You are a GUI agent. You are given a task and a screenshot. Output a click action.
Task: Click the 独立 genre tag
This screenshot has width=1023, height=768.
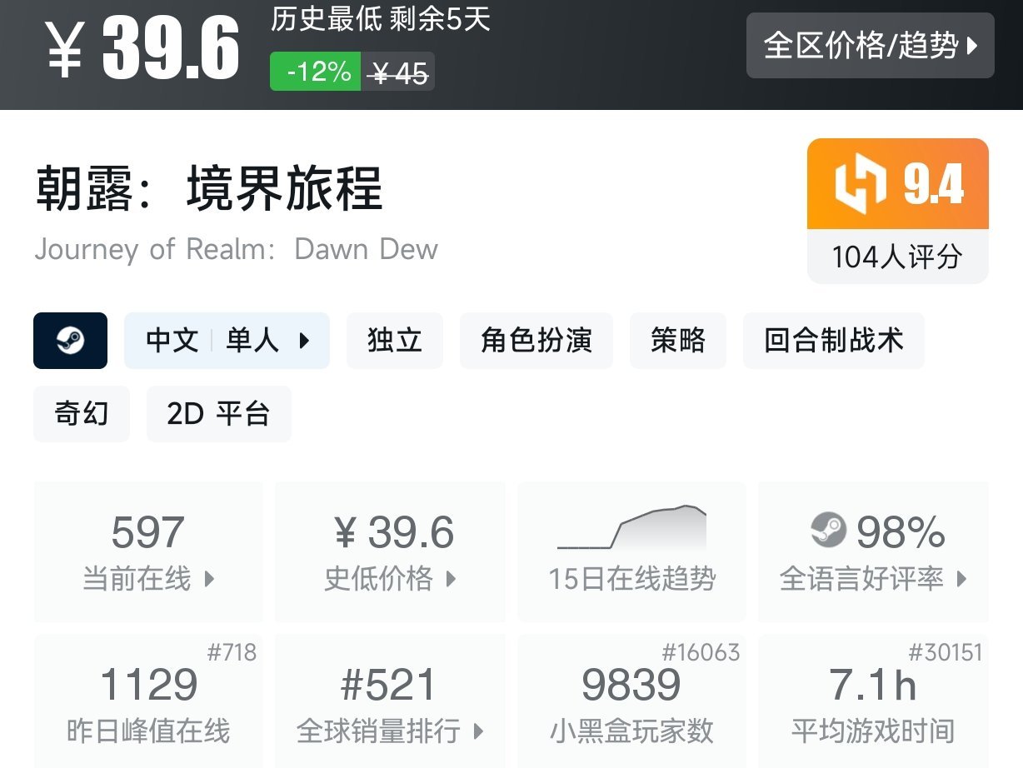click(x=395, y=341)
